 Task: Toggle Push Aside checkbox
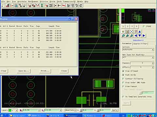123,75
